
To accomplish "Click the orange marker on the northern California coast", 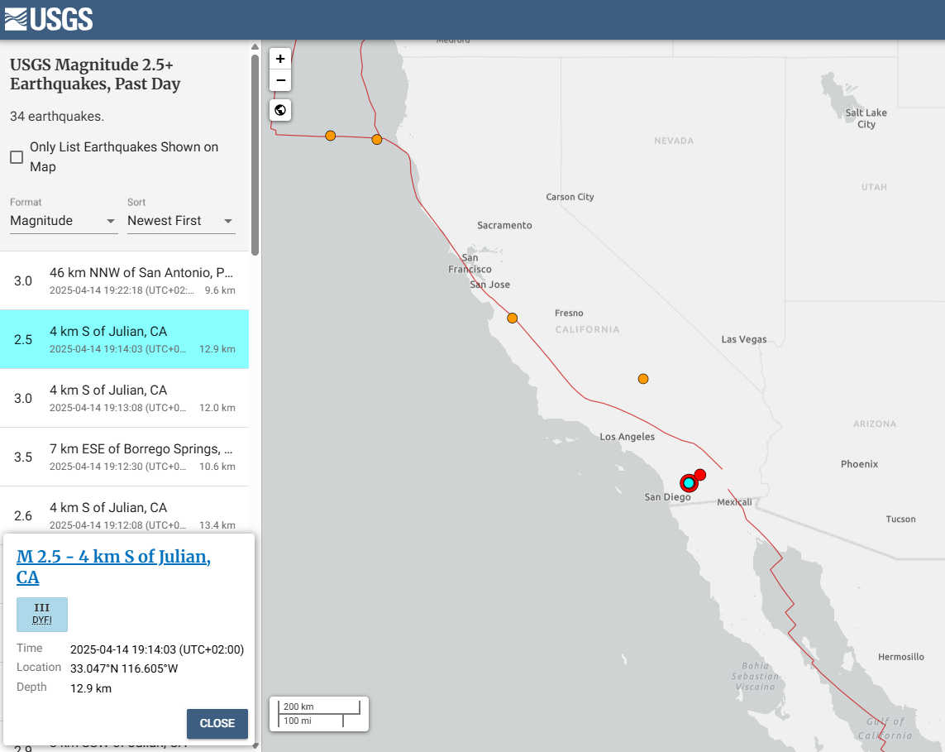I will 377,139.
